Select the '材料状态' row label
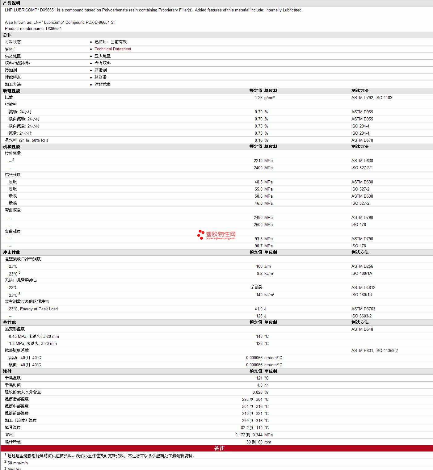This screenshot has width=433, height=470. pyautogui.click(x=13, y=42)
